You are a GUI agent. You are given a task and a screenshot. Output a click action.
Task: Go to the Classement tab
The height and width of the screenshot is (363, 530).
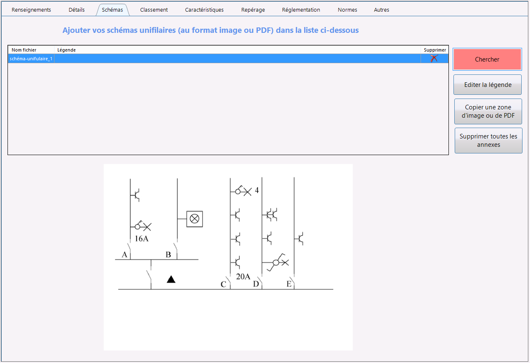click(154, 10)
